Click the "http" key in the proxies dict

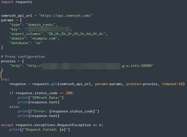point(16,66)
